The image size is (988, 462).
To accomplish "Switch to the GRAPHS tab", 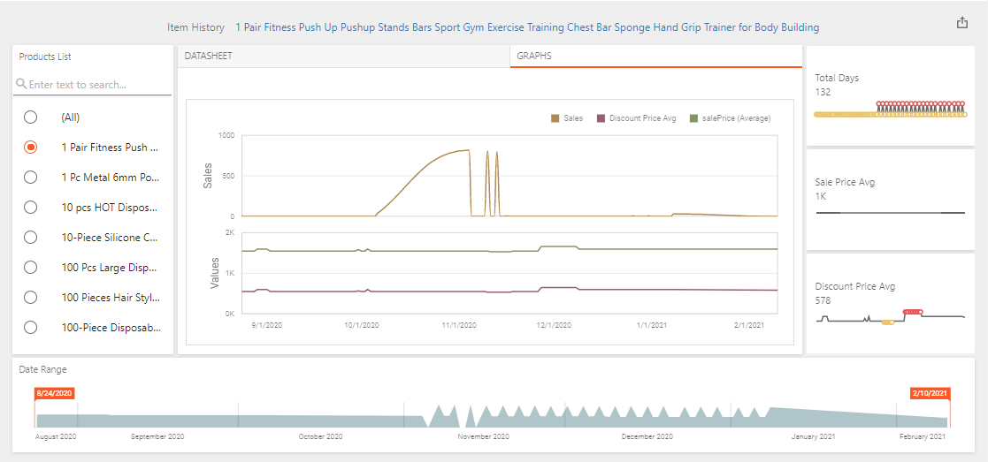I will pos(656,56).
